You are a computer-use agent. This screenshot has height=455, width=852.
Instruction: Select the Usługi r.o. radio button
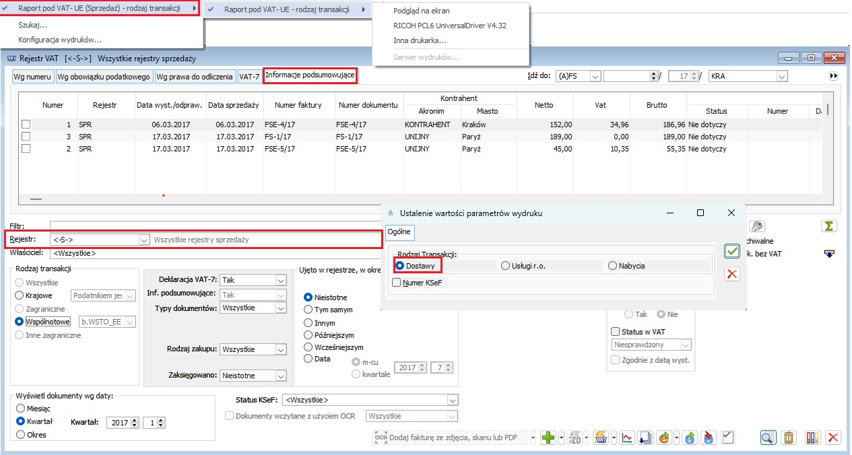(x=506, y=266)
